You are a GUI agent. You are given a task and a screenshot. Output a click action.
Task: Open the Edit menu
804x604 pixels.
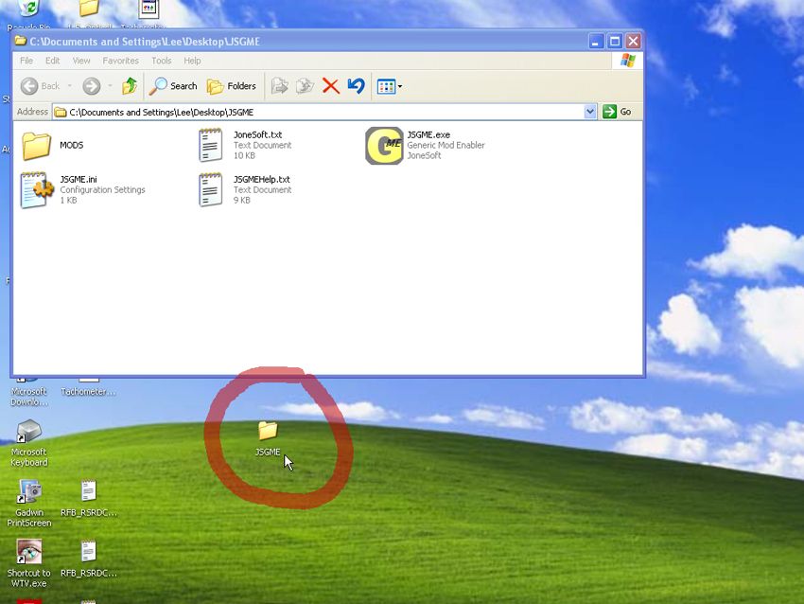[x=52, y=61]
